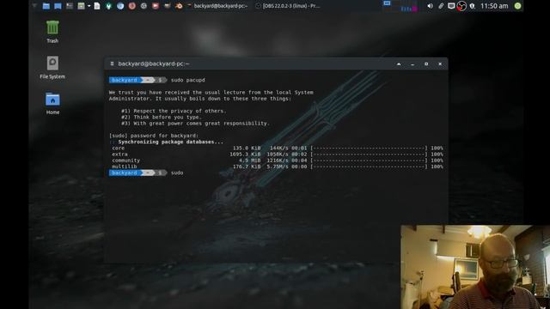Click the community row's progress bar

coord(369,161)
